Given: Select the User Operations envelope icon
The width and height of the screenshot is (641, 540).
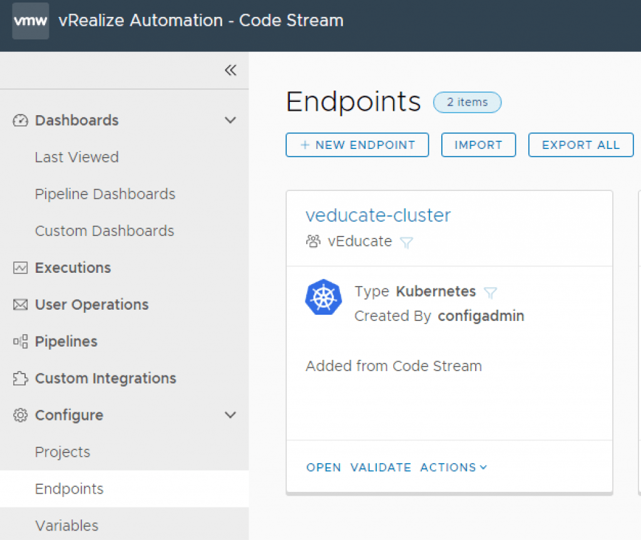Looking at the screenshot, I should click(20, 305).
